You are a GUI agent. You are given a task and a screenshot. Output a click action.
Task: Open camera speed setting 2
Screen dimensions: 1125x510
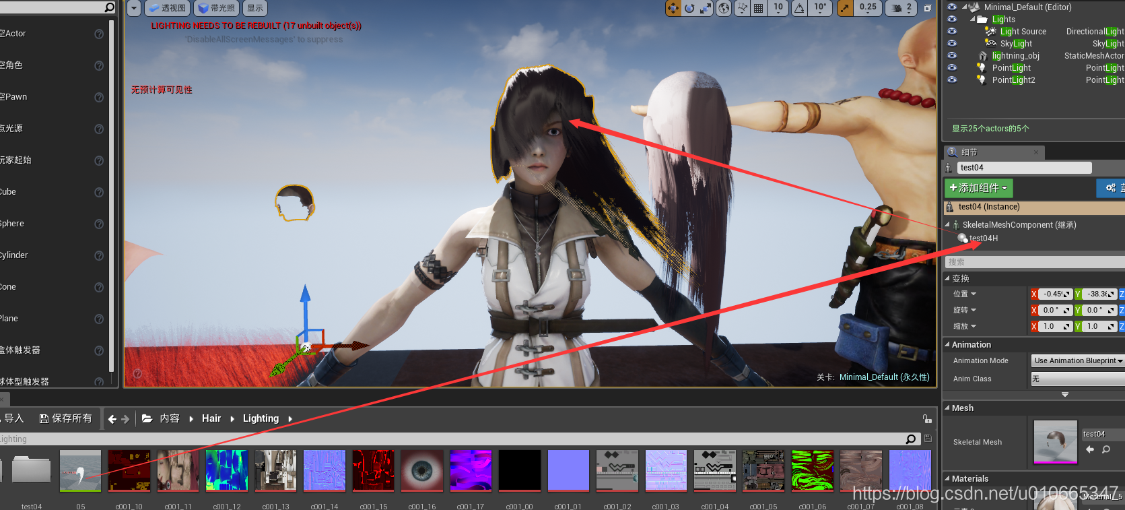click(x=901, y=8)
